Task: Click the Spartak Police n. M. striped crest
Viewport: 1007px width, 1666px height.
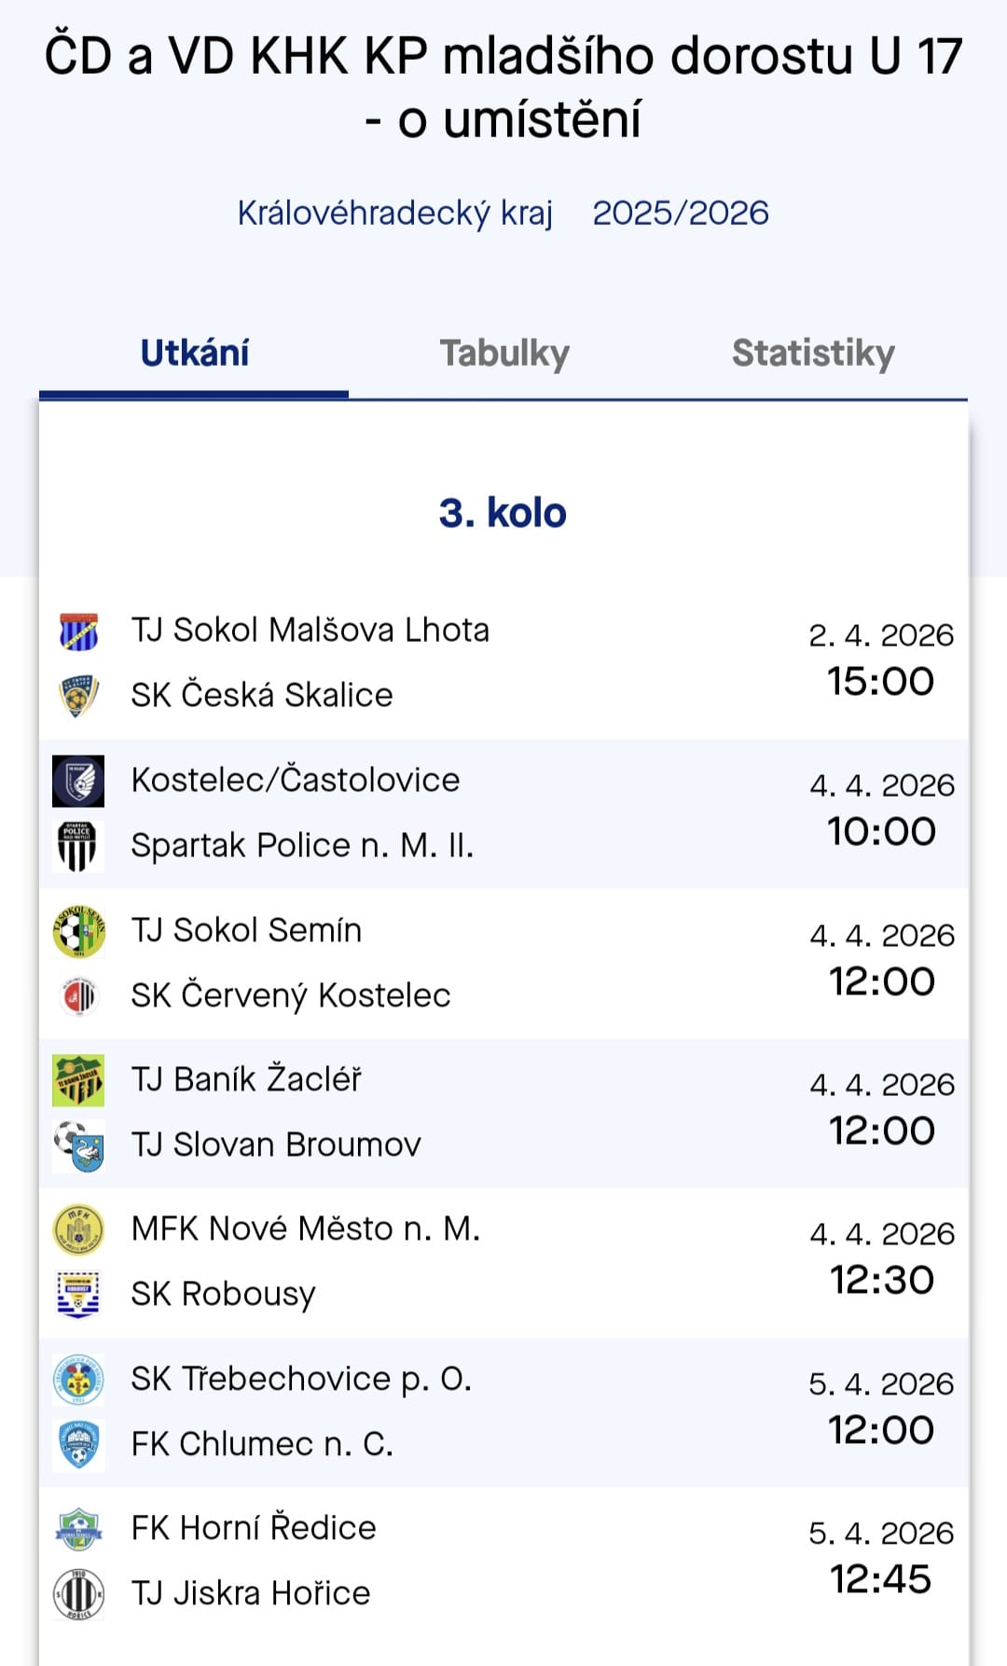Action: click(78, 846)
